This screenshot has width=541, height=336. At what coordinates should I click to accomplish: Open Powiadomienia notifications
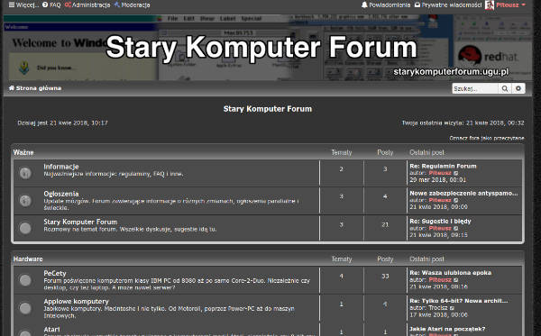pos(386,5)
